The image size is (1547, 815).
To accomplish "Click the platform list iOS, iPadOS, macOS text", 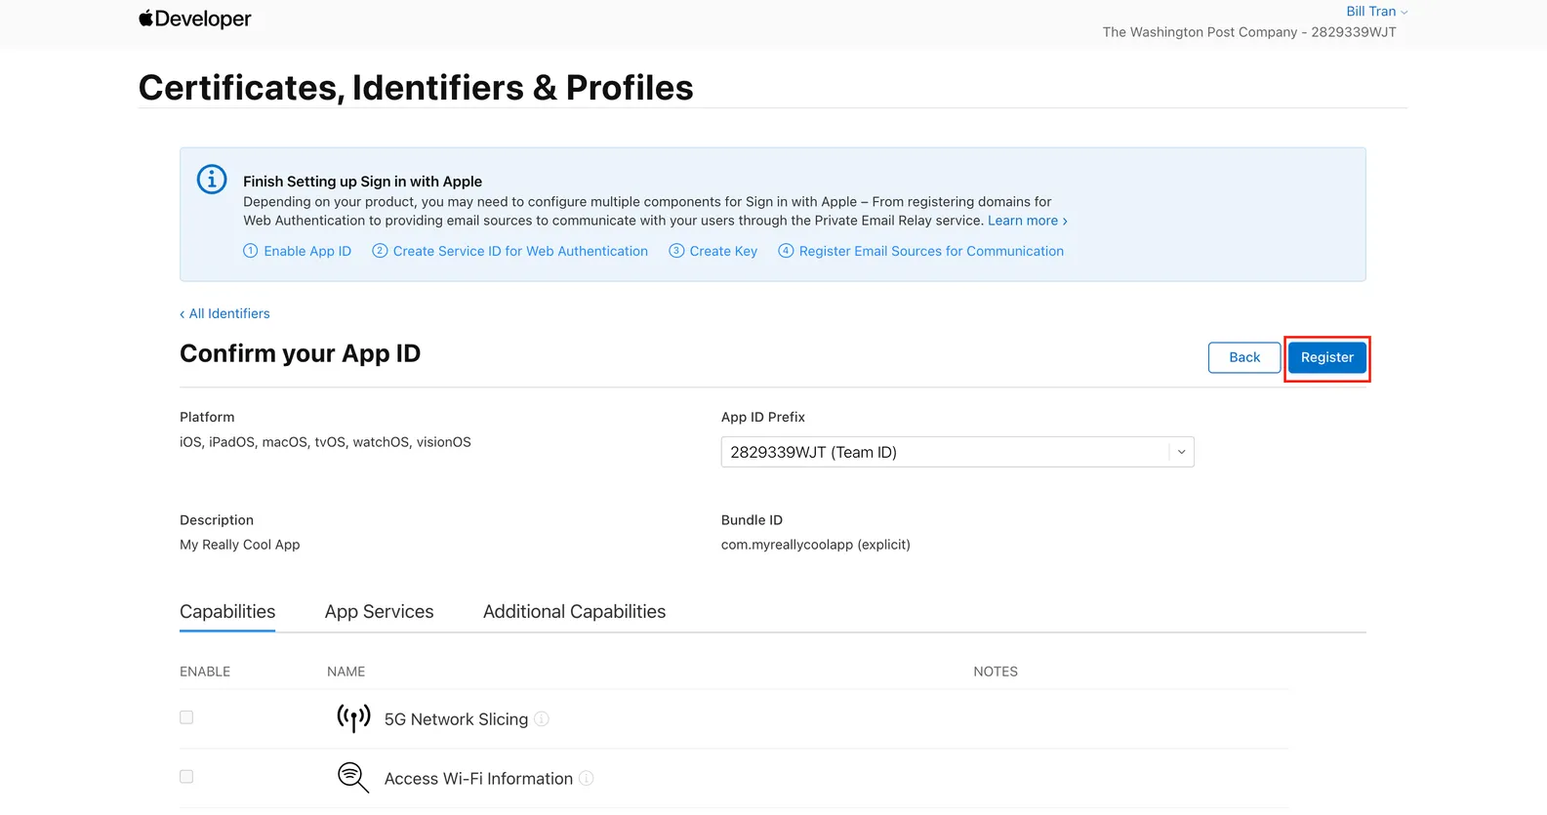I will (x=325, y=442).
